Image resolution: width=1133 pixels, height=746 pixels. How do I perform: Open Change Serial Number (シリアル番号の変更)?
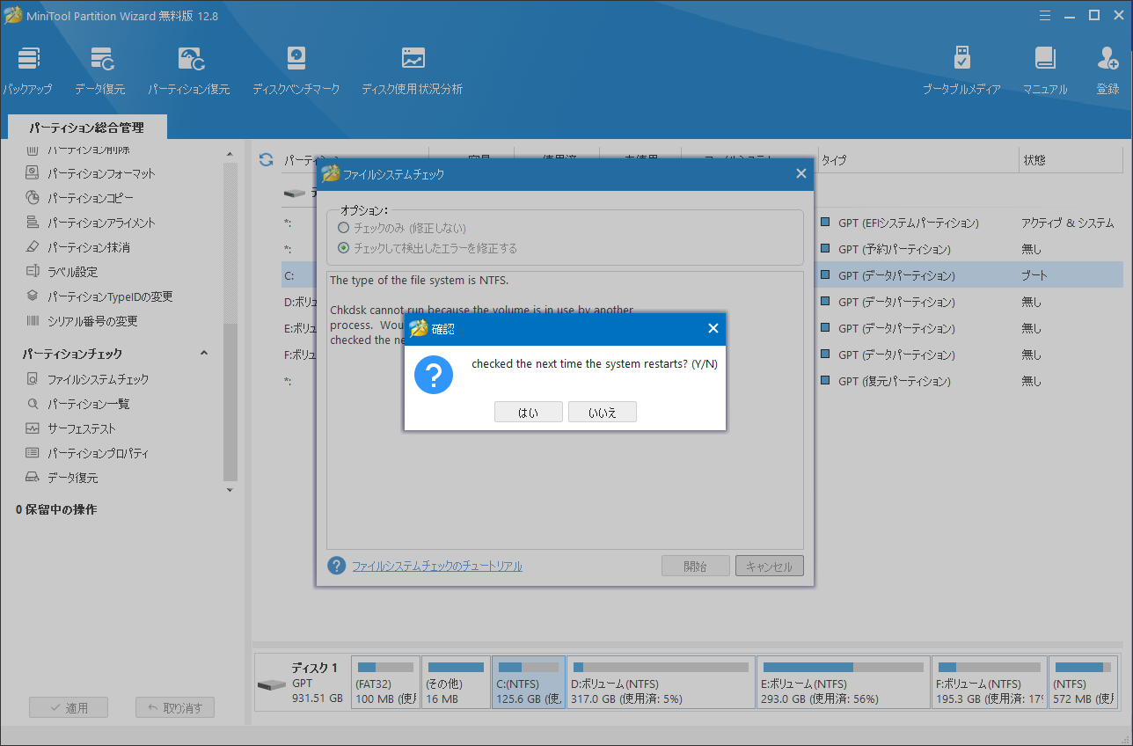(82, 321)
